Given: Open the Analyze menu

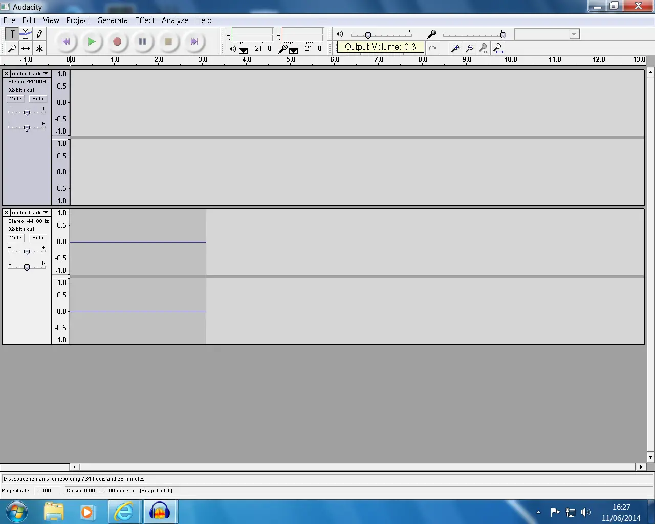Looking at the screenshot, I should [175, 20].
